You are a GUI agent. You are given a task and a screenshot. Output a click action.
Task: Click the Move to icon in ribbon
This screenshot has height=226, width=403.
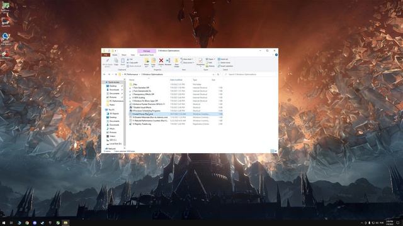click(147, 62)
